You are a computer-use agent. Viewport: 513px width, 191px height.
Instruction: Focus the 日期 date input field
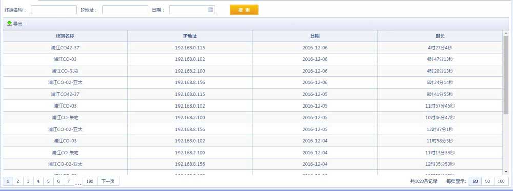coord(192,10)
